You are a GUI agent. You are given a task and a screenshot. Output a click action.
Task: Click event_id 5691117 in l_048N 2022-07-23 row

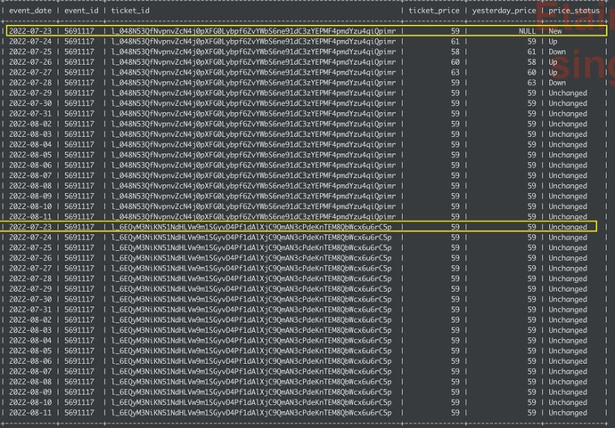[79, 31]
